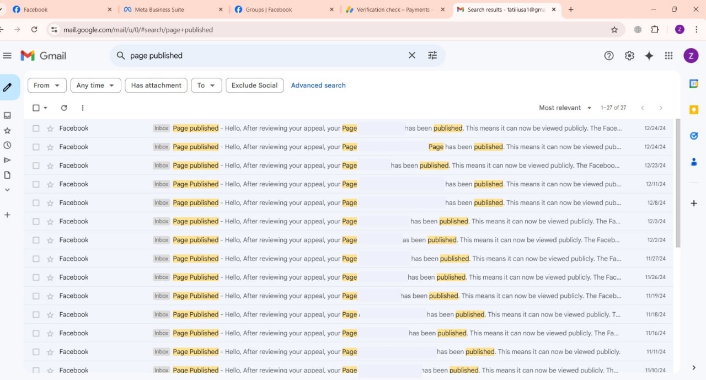706x380 pixels.
Task: Open Google Keep side panel
Action: pyautogui.click(x=694, y=110)
